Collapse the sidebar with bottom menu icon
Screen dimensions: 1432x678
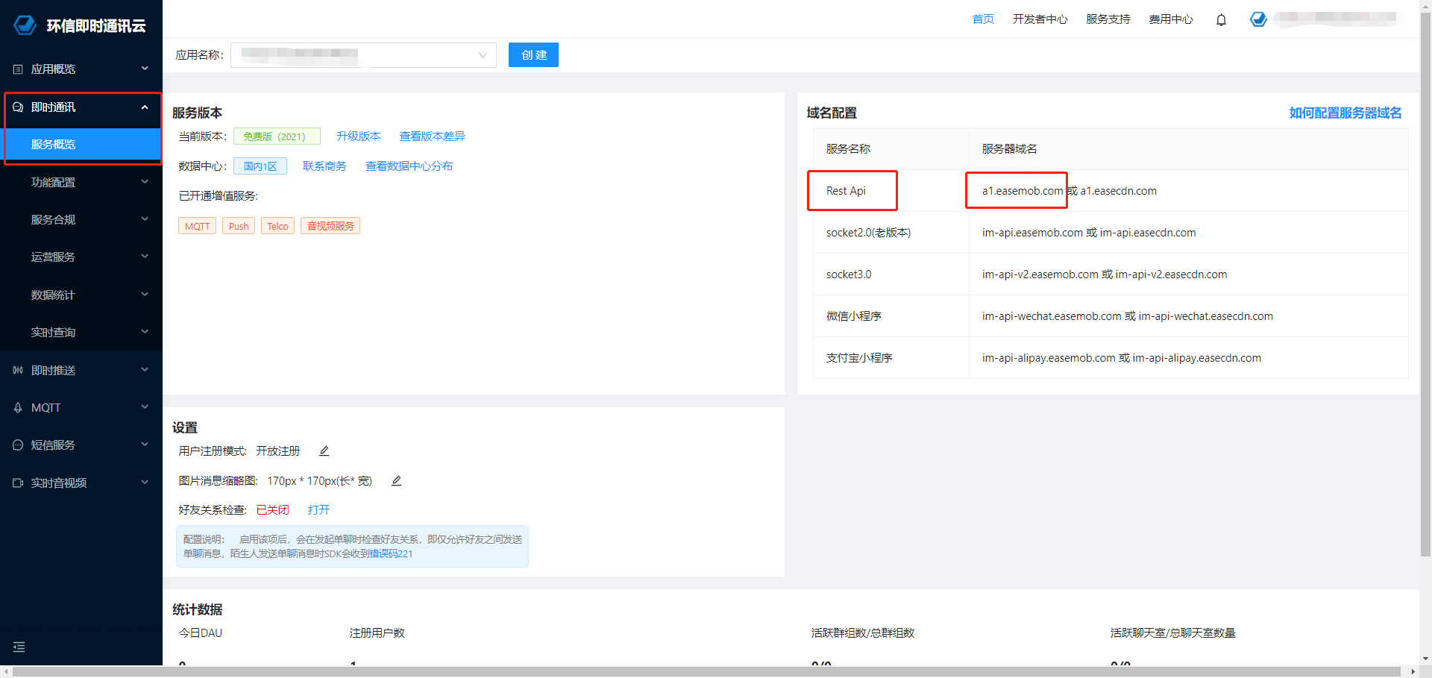[x=19, y=647]
